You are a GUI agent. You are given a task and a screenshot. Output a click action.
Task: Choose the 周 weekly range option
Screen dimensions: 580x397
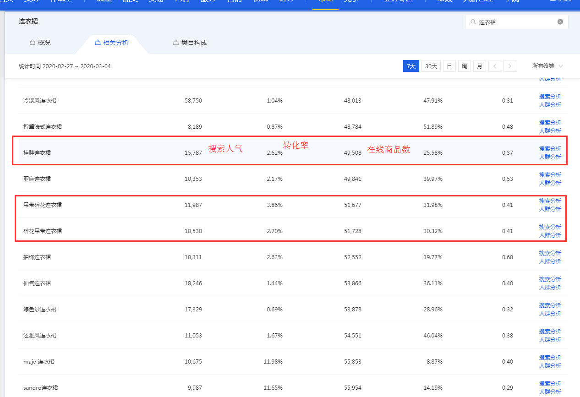pyautogui.click(x=464, y=66)
